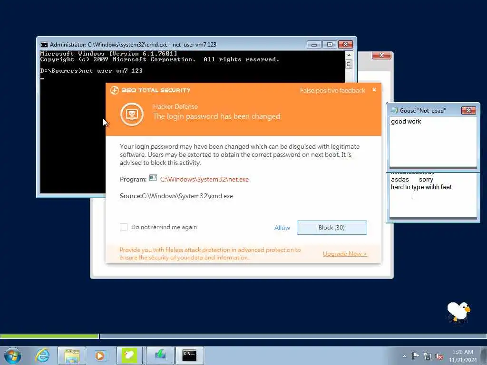
Task: Click the cmd window title bar icon
Action: tap(44, 45)
